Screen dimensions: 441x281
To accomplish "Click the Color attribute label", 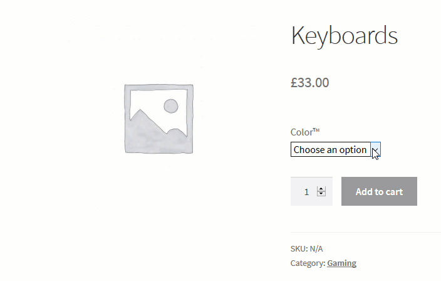I will pos(301,132).
